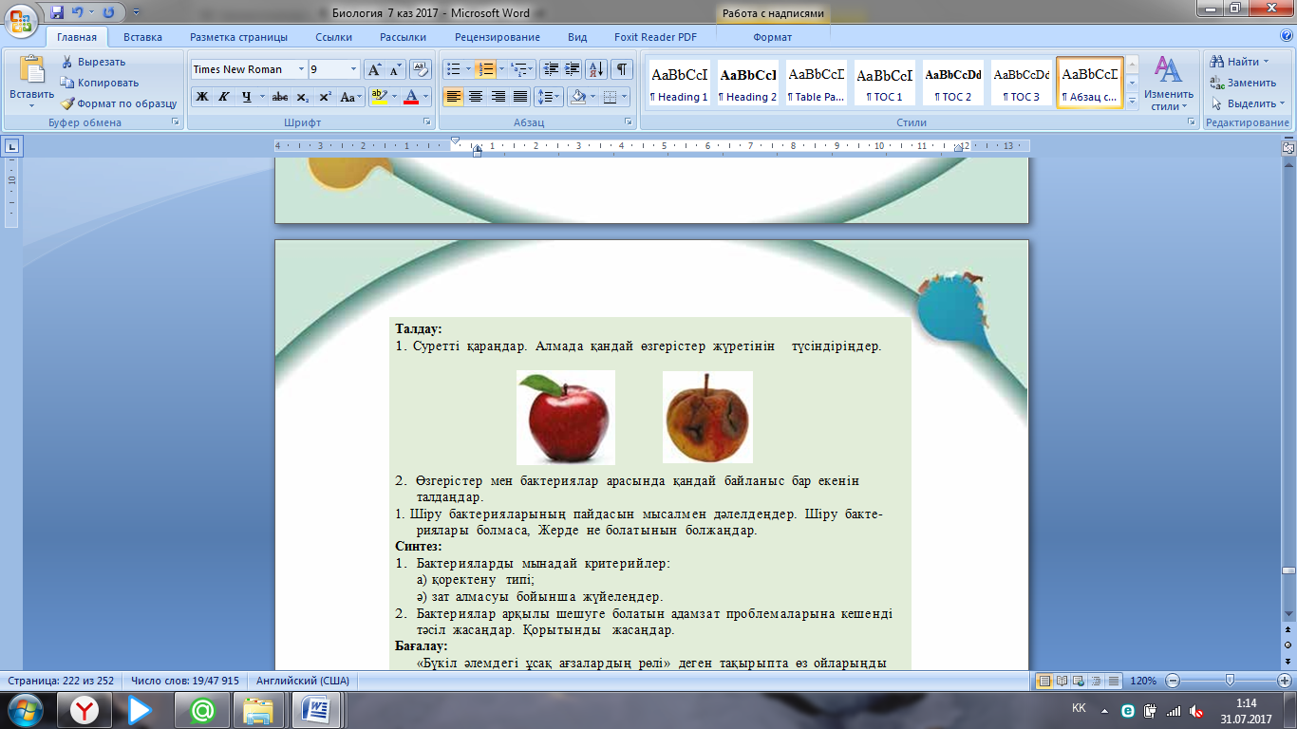Open Windows Explorer folder on taskbar
1297x729 pixels.
[258, 710]
